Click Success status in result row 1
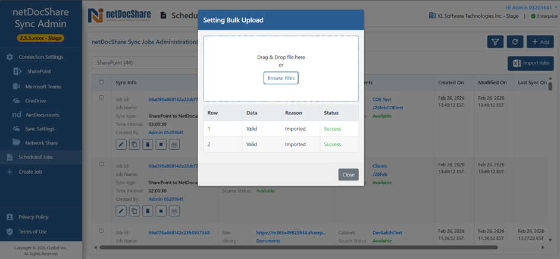The width and height of the screenshot is (560, 259). click(x=333, y=129)
